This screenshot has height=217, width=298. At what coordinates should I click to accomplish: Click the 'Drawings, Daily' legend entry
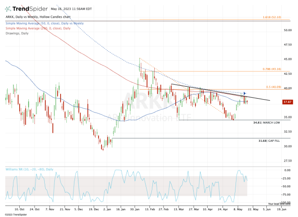click(x=17, y=34)
